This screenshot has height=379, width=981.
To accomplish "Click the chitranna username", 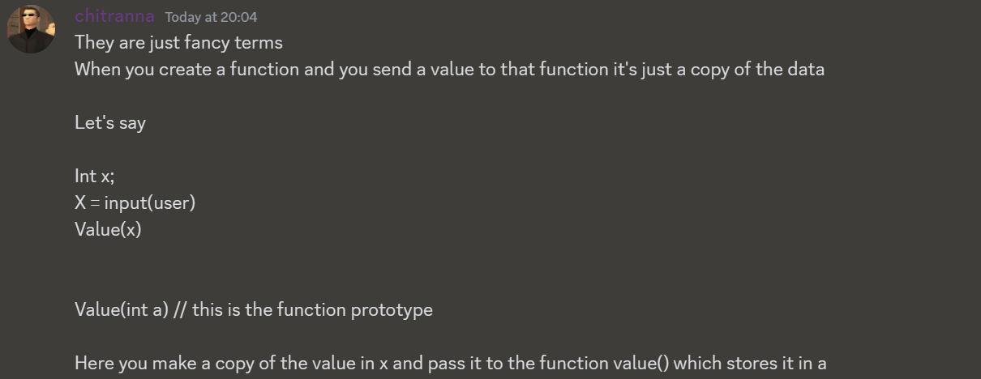I will pos(114,16).
